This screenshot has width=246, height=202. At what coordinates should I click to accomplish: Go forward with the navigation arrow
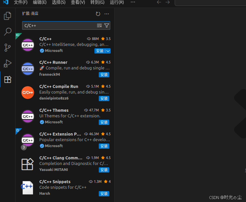coord(168,2)
